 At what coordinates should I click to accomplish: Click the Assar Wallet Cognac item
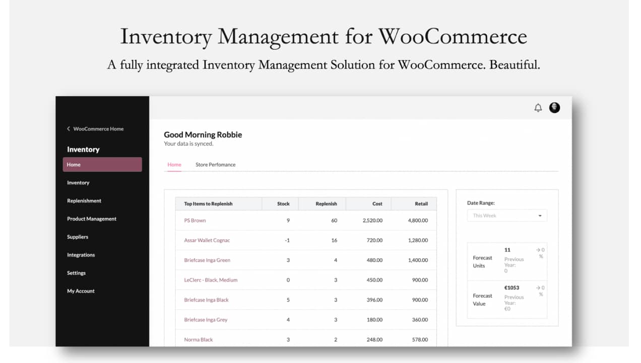pyautogui.click(x=208, y=240)
